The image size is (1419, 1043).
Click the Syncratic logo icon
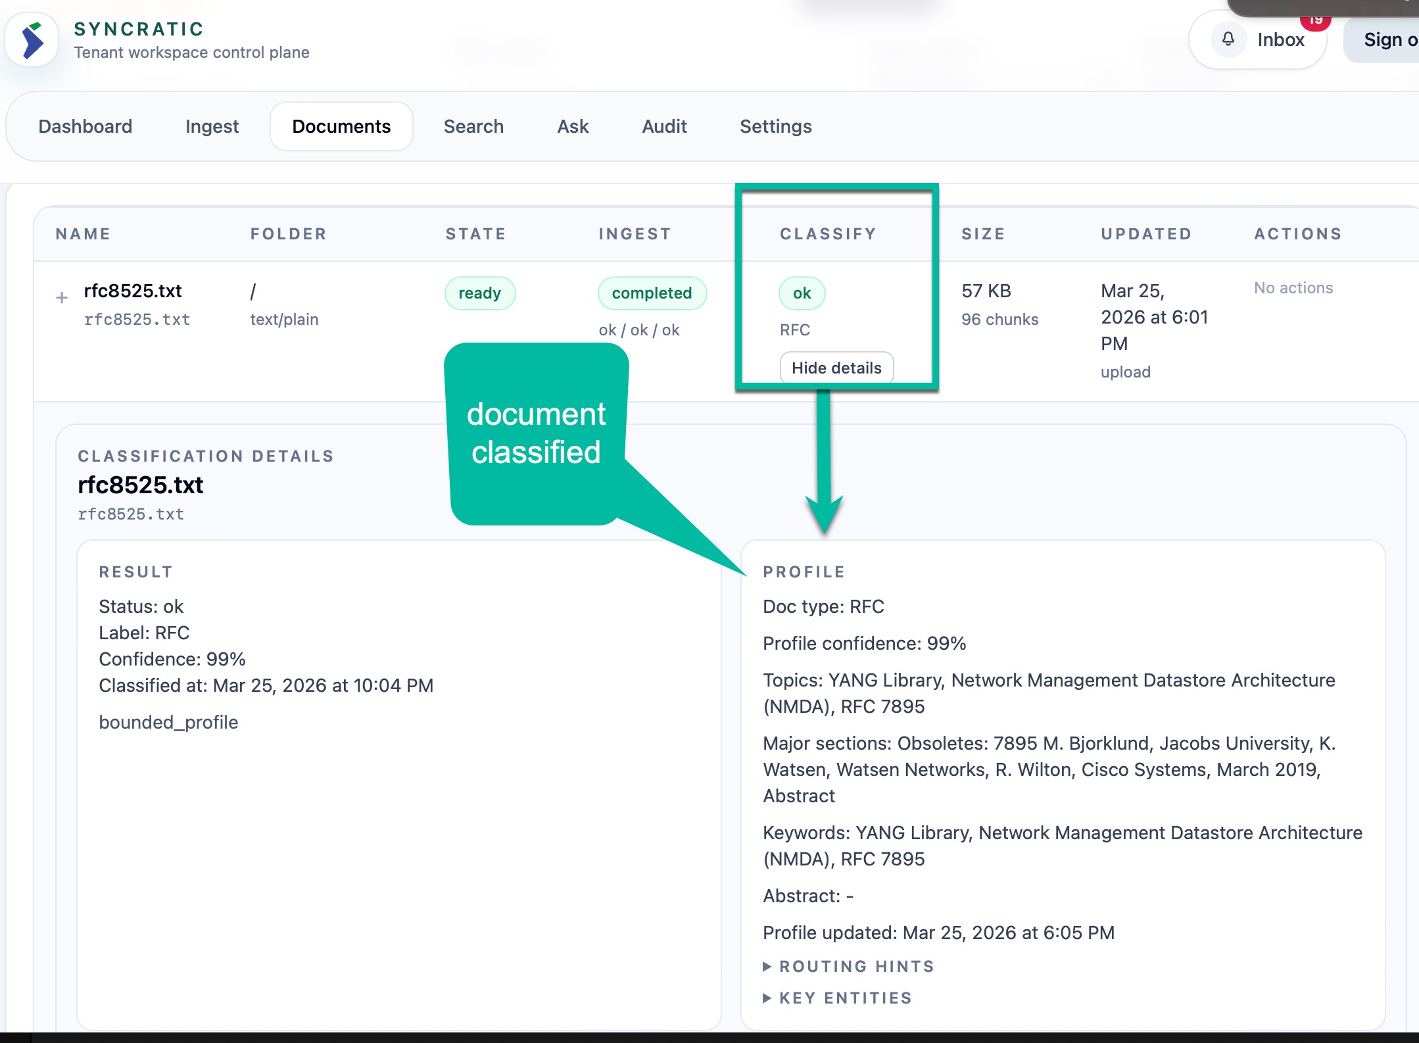32,40
